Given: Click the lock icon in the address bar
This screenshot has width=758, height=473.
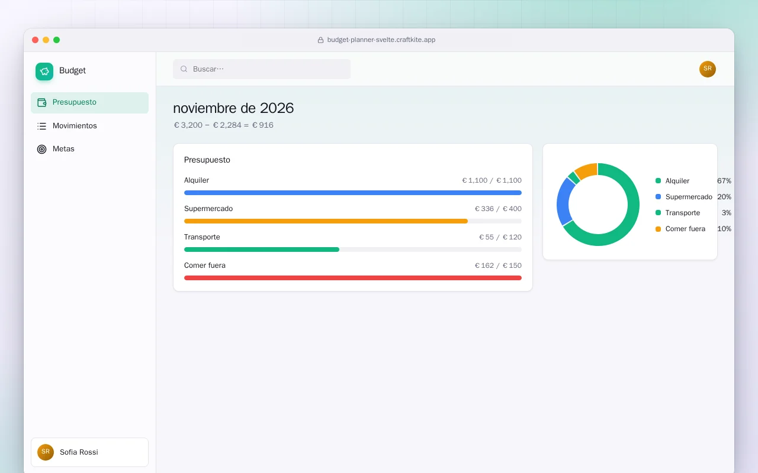Looking at the screenshot, I should click(x=320, y=40).
